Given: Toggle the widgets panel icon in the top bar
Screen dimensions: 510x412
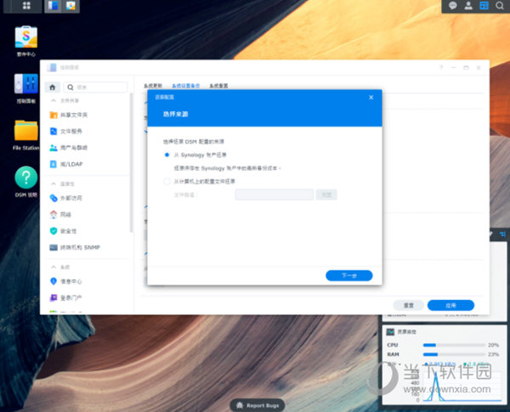Looking at the screenshot, I should (x=484, y=6).
